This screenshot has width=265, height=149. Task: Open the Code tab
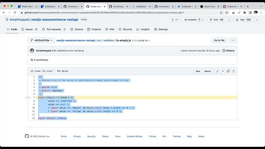12,29
